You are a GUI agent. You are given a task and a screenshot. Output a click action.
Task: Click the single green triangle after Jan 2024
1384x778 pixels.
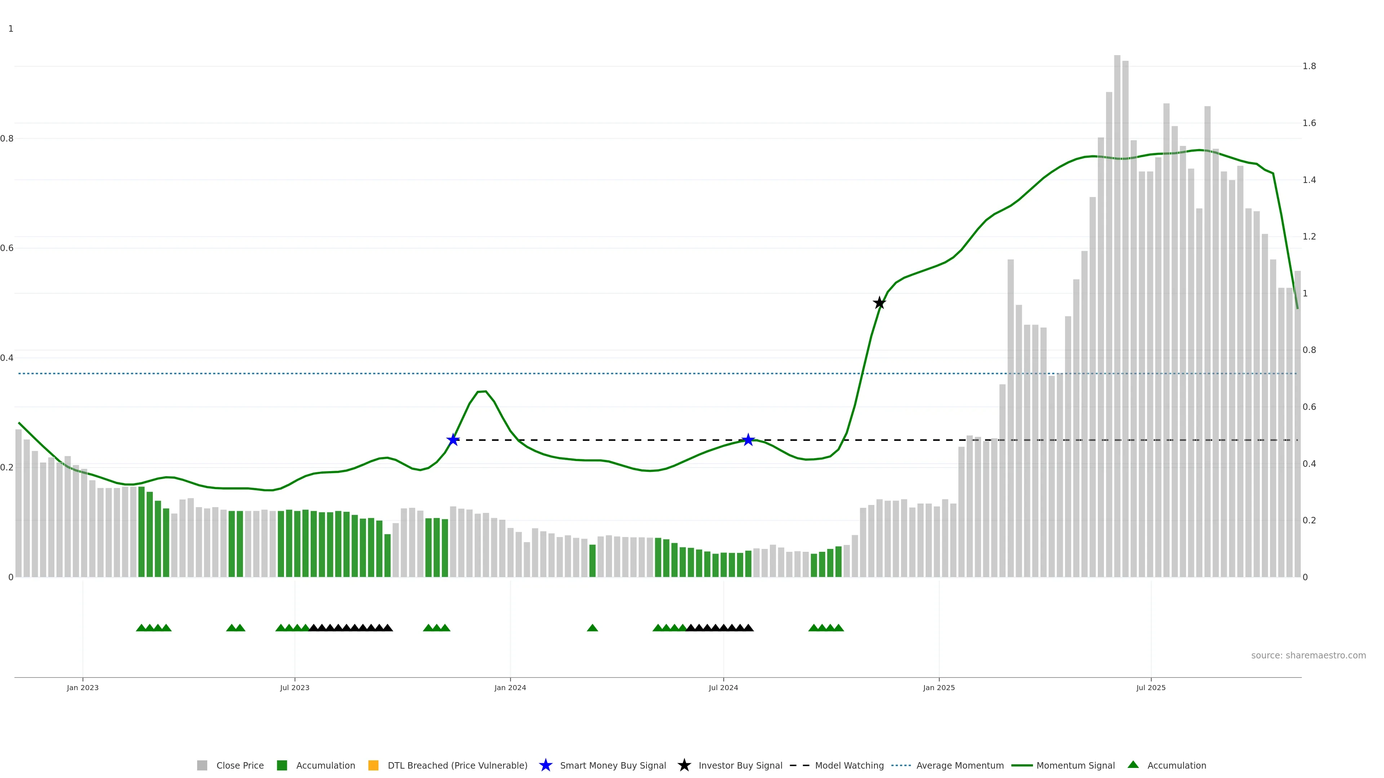pyautogui.click(x=592, y=628)
